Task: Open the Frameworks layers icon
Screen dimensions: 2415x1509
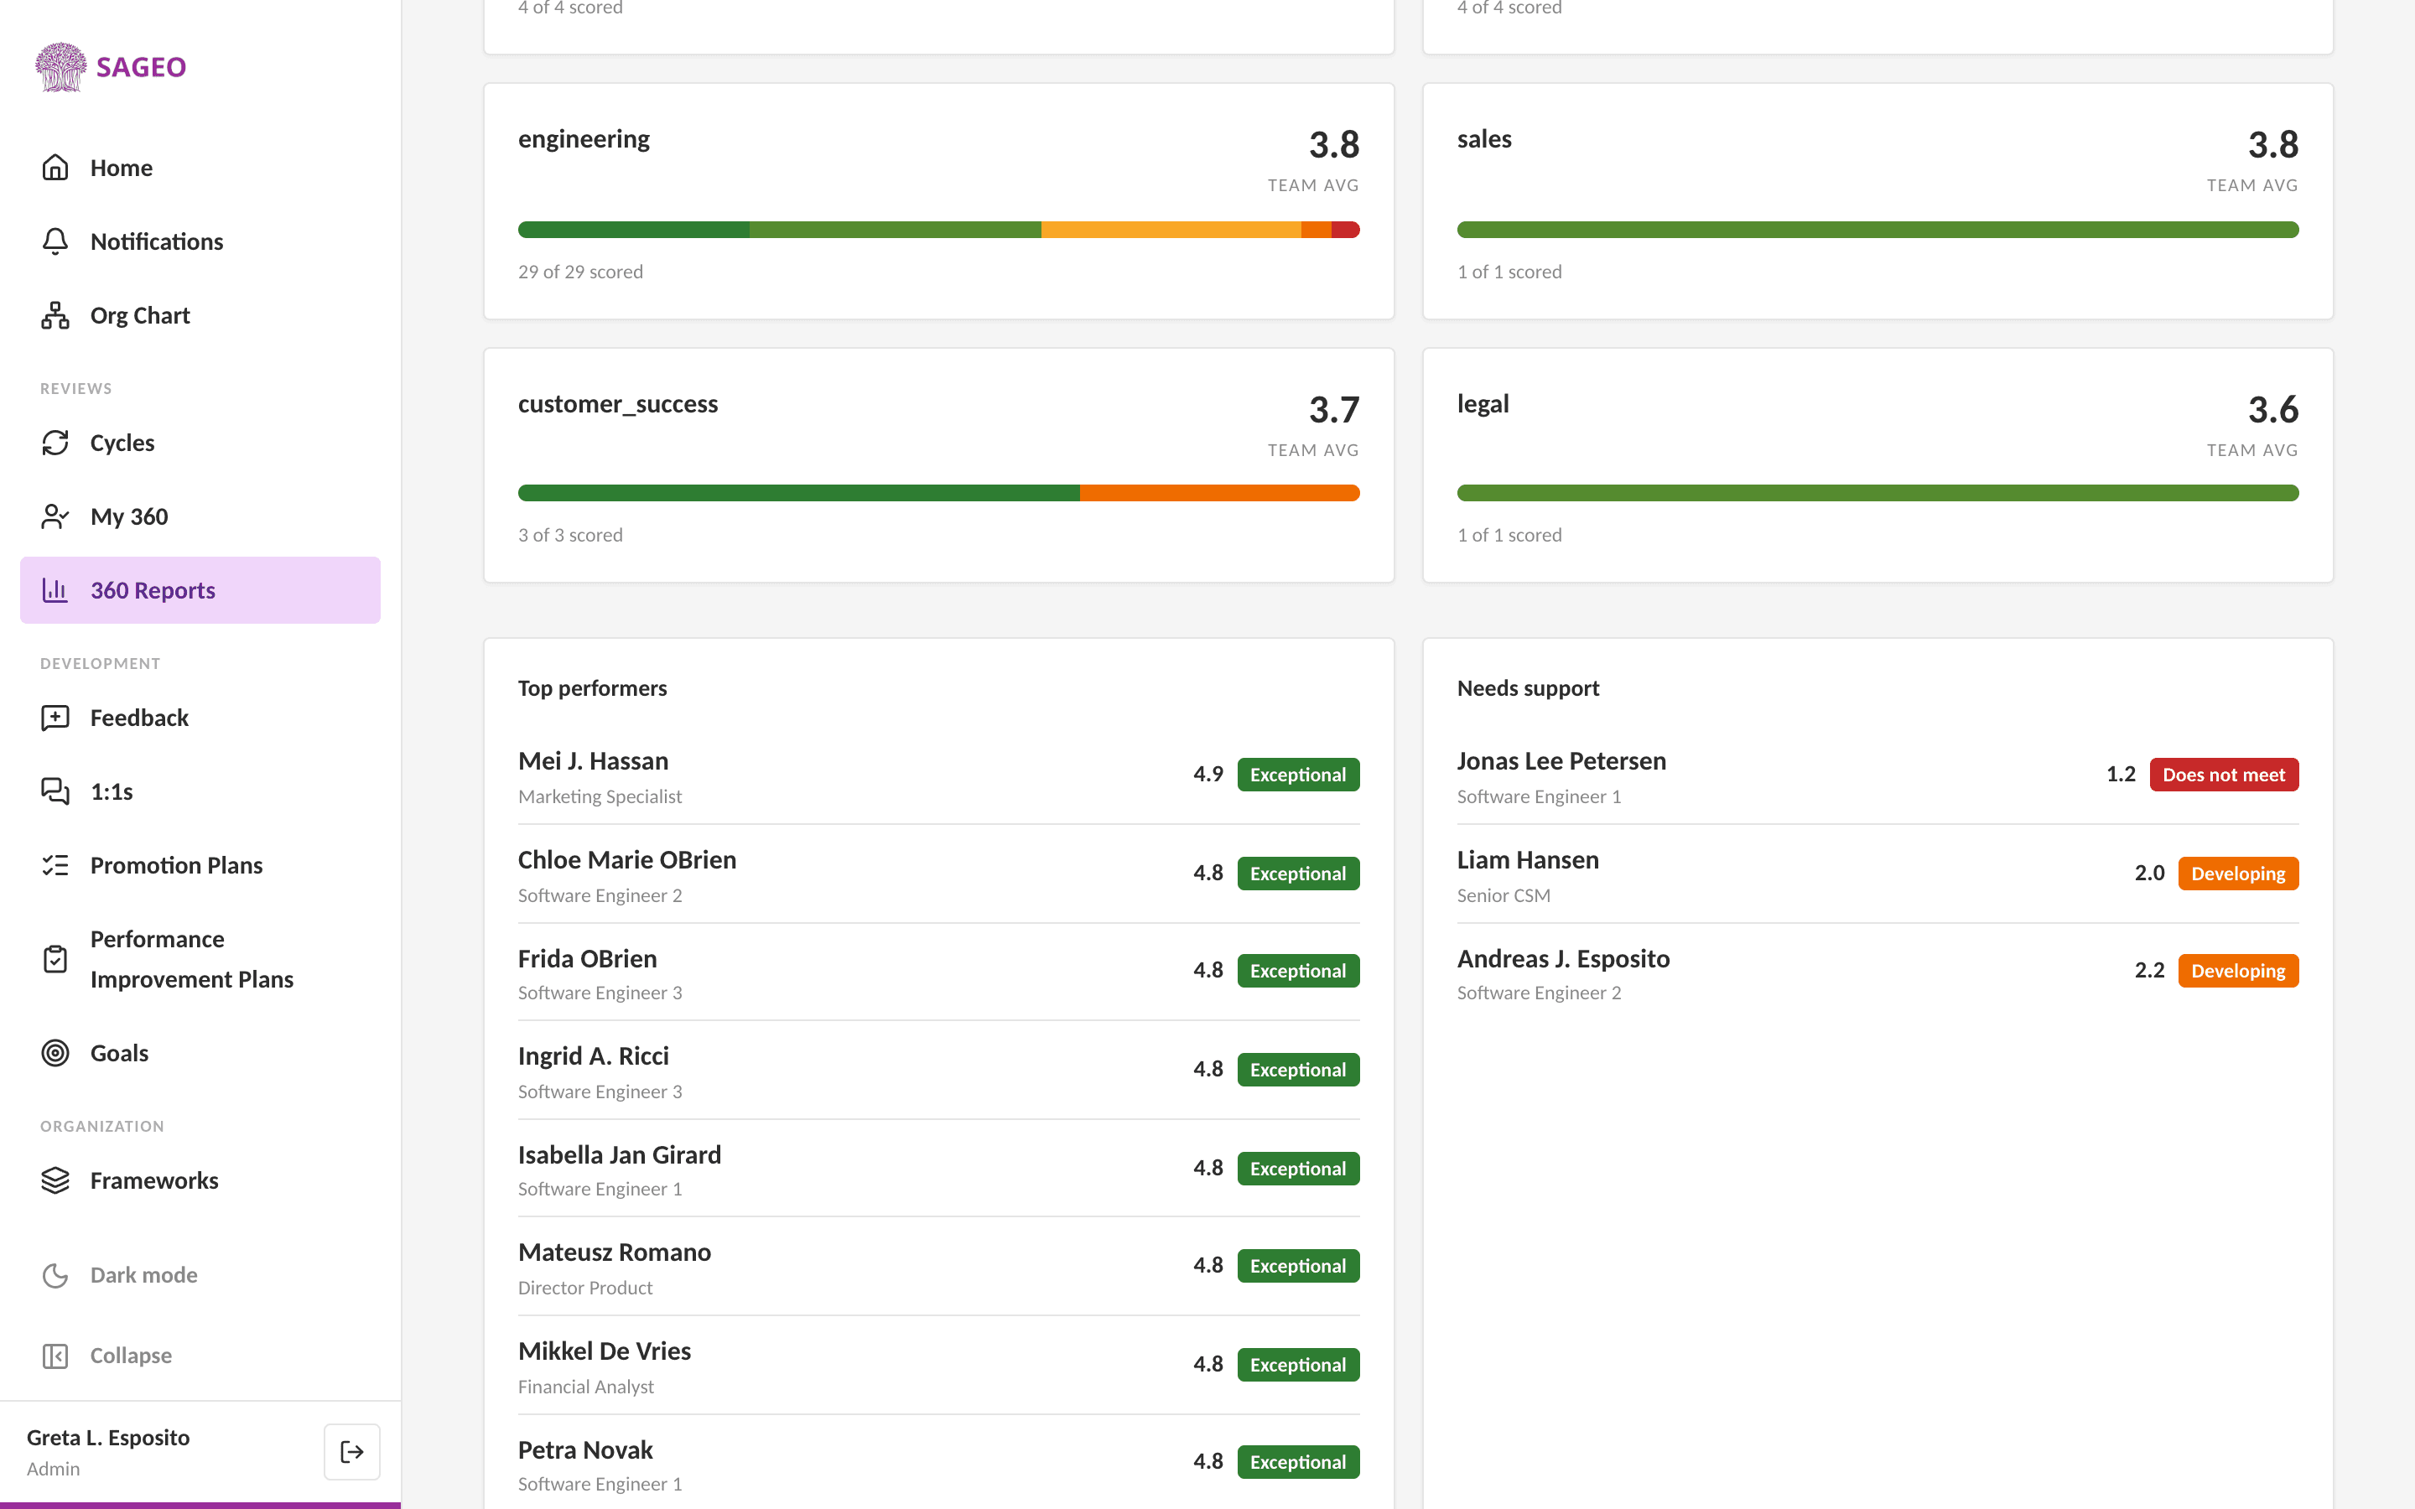Action: tap(55, 1180)
